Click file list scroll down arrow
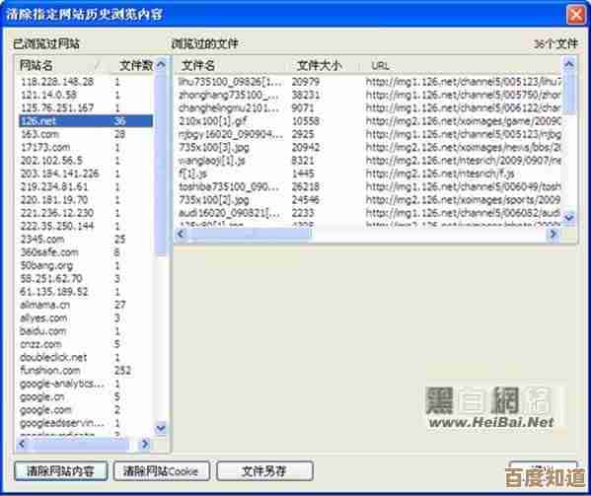 (x=568, y=217)
